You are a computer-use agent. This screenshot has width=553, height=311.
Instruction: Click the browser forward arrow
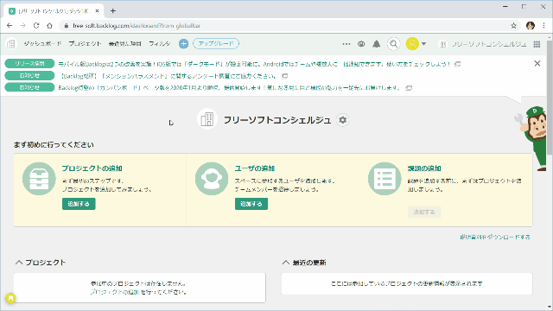[23, 25]
